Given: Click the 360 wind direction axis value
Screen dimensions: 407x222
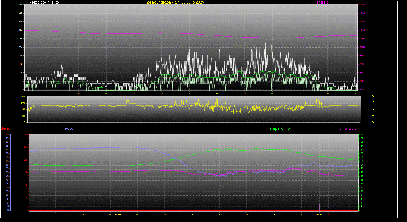Looking at the screenshot, I should 23,97.
